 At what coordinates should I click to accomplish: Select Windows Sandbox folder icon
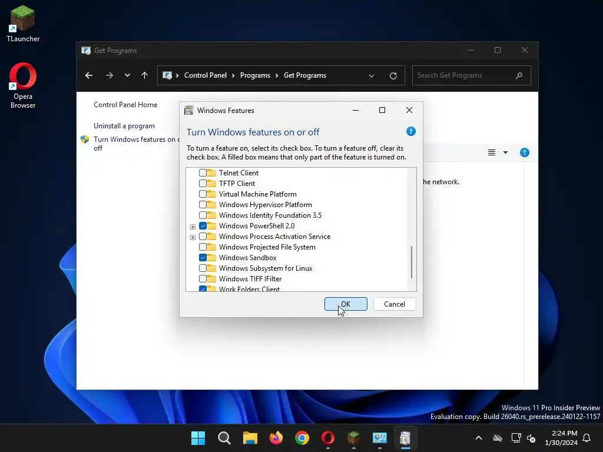click(x=211, y=258)
